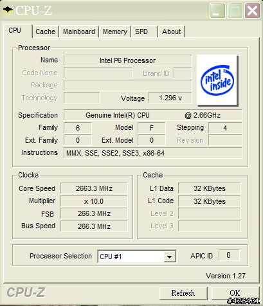Click the CPU-Z chip icon in title bar
The image size is (263, 306).
tap(8, 10)
